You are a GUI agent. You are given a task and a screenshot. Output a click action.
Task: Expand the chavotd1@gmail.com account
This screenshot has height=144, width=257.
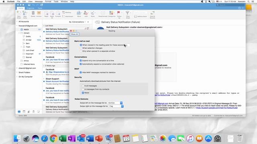click(17, 68)
